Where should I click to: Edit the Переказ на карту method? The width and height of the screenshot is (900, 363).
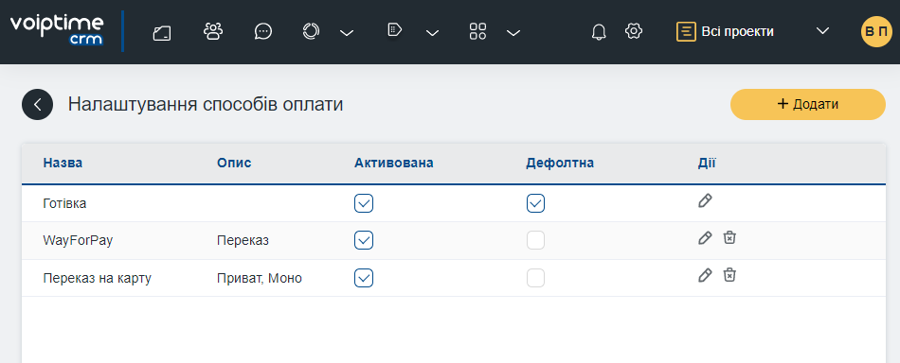pos(705,275)
